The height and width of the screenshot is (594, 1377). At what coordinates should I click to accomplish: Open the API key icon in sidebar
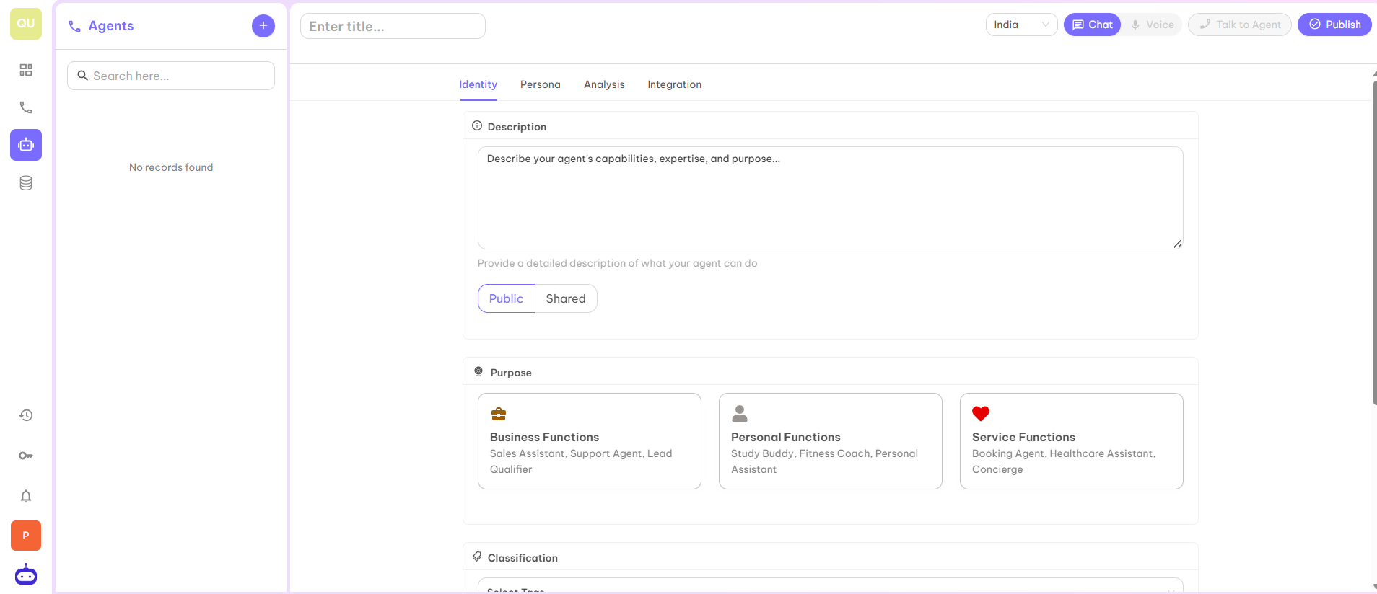(x=26, y=456)
